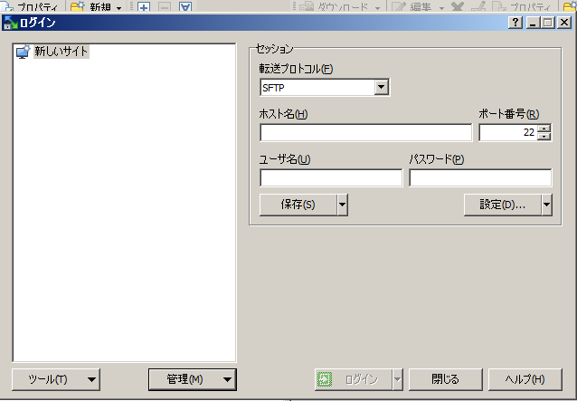Click the filter icon in background toolbar
The width and height of the screenshot is (577, 401).
(185, 6)
